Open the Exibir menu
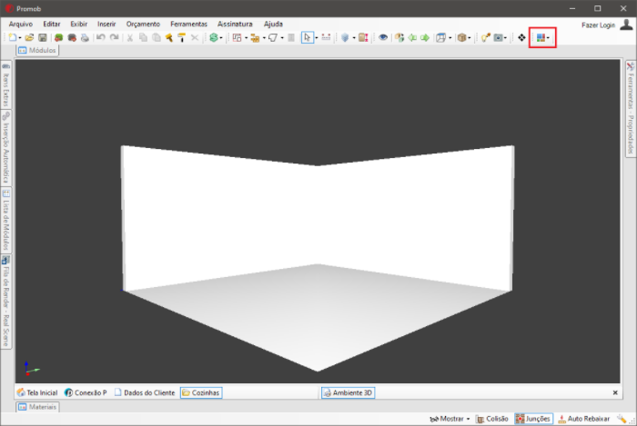Image resolution: width=637 pixels, height=426 pixels. point(79,24)
